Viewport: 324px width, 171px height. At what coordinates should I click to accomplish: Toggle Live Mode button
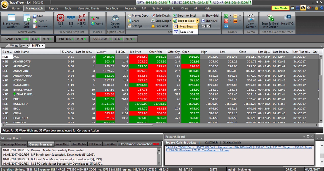[x=280, y=8]
